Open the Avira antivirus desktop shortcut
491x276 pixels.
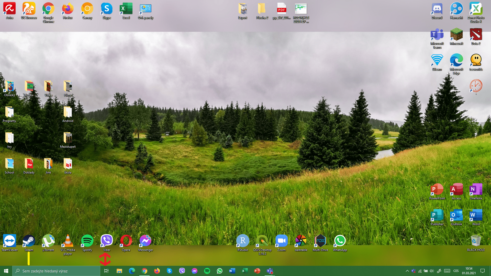coord(9,9)
